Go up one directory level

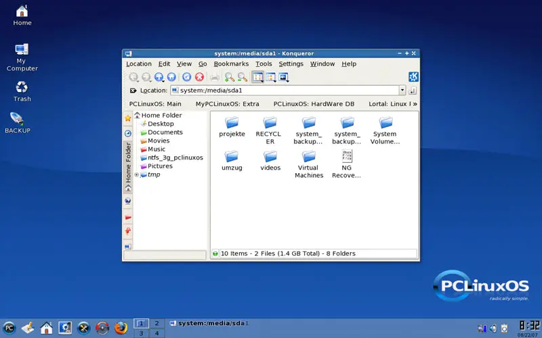(159, 77)
